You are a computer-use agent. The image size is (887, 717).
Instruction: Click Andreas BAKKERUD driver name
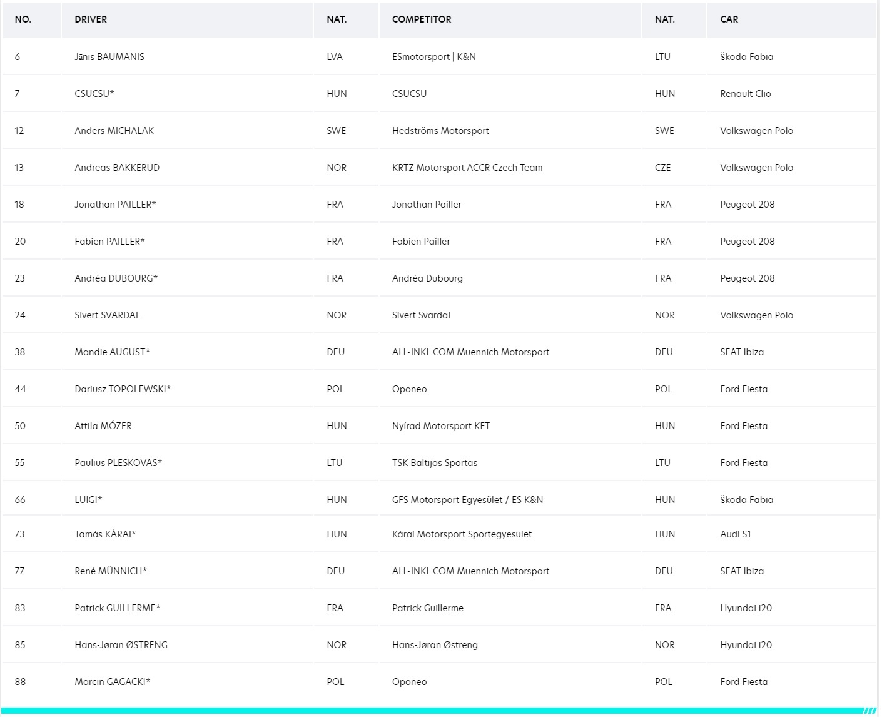(117, 168)
